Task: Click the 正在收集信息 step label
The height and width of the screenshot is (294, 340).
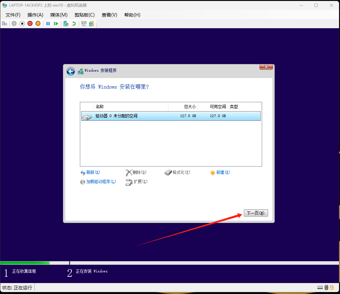Action: 24,271
